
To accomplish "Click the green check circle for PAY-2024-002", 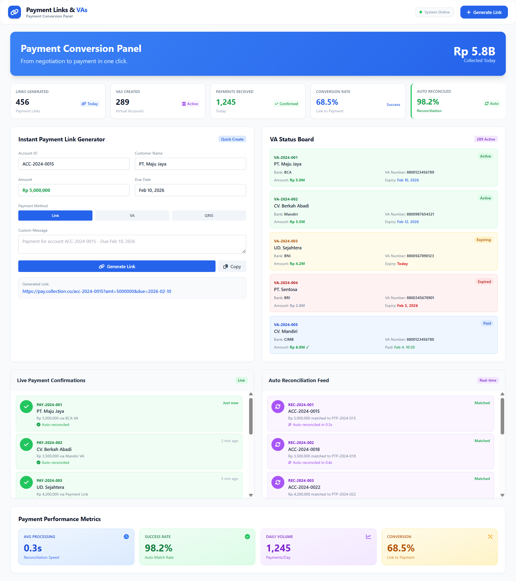I will point(26,444).
